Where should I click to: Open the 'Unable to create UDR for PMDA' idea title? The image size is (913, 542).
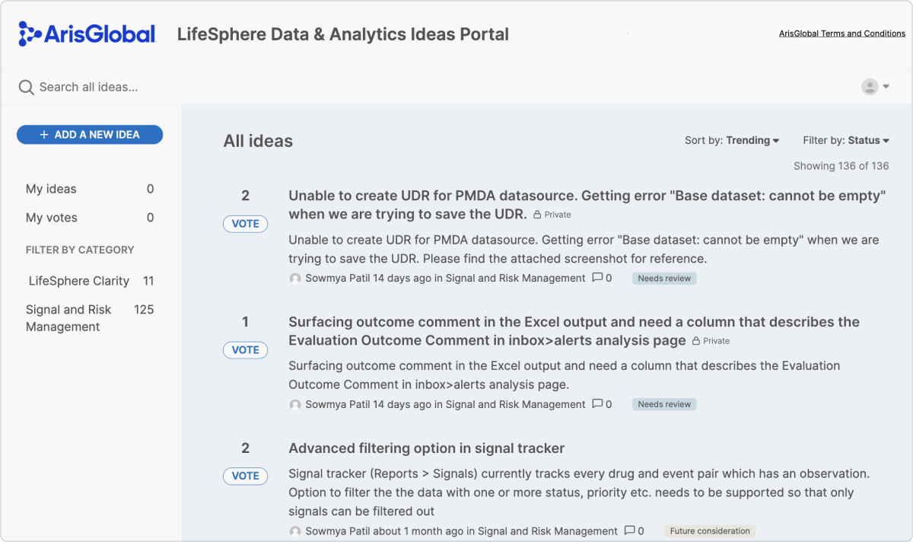coord(587,205)
